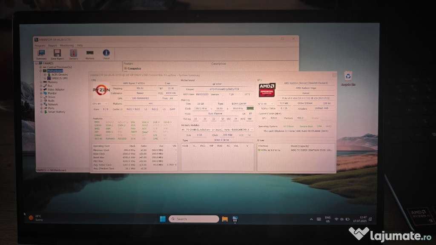Select Audio in the tree

click(51, 101)
